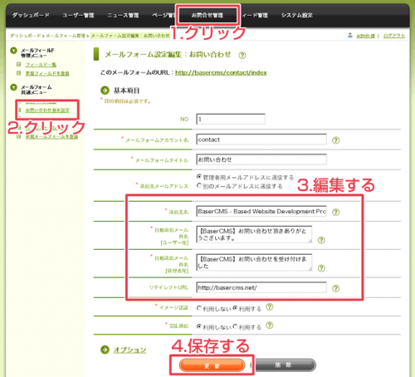
Task: Click the orange 更新 save button
Action: coord(212,365)
